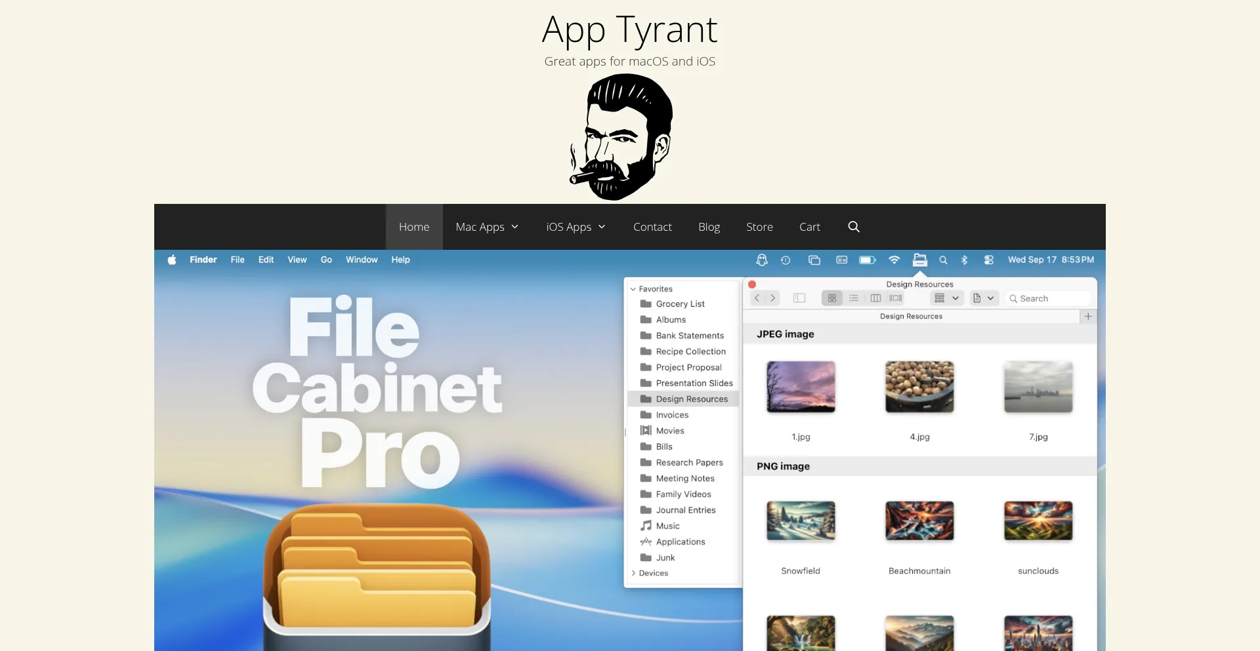Switch to list view in Finder toolbar

pos(854,298)
